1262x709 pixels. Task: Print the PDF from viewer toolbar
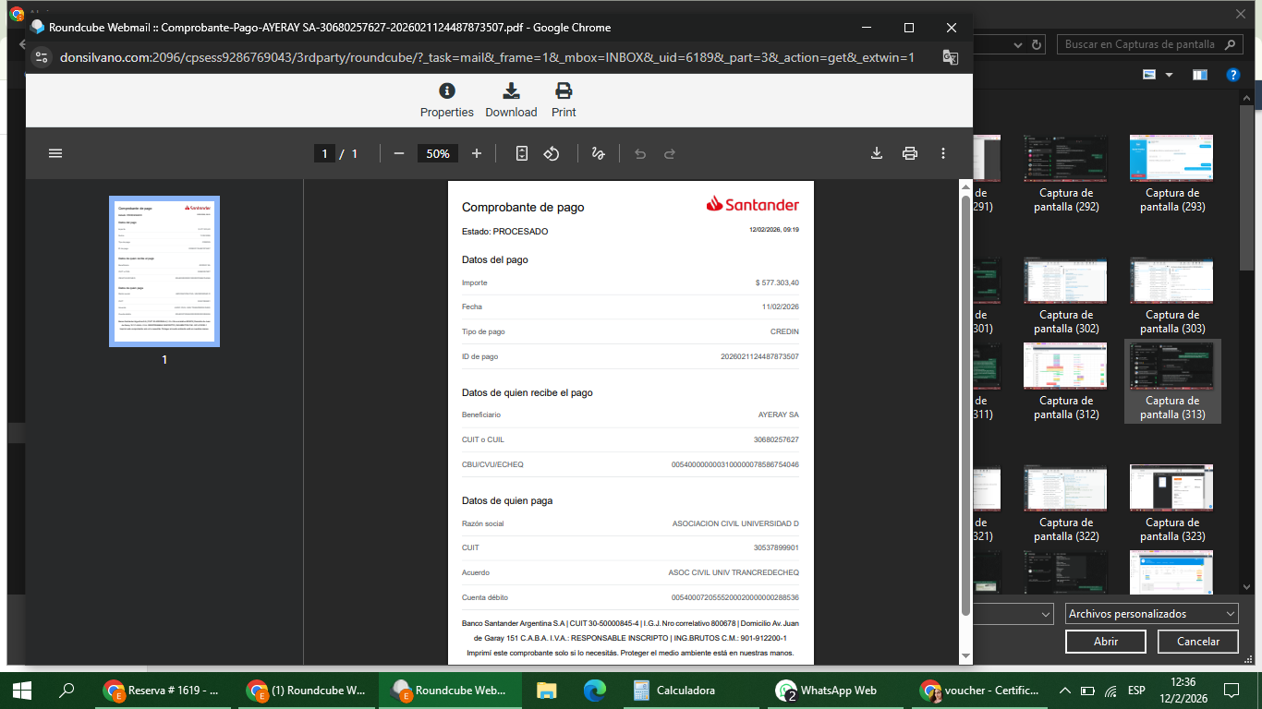910,153
